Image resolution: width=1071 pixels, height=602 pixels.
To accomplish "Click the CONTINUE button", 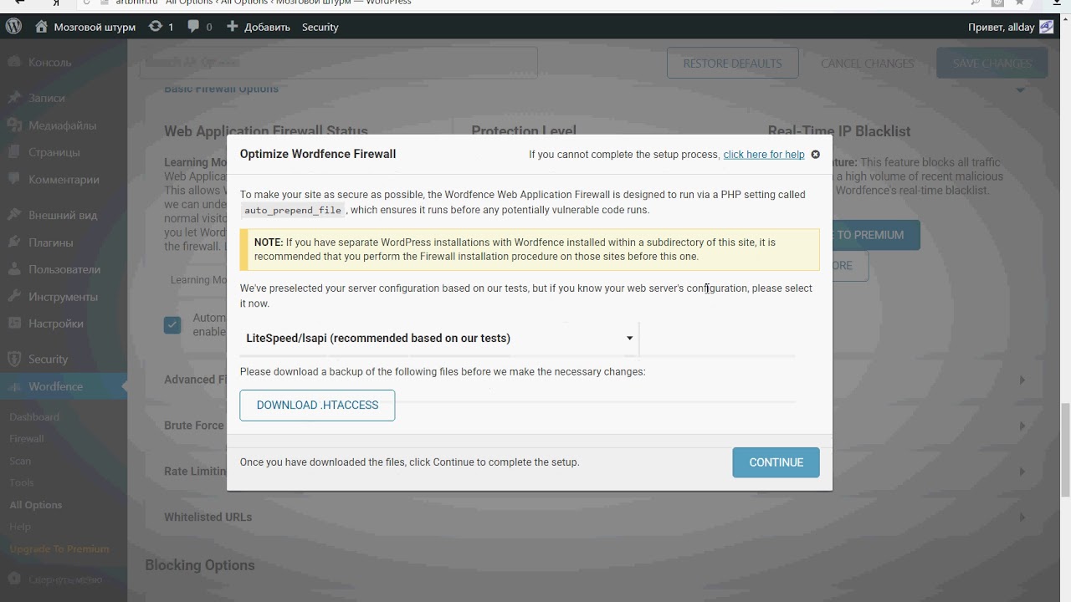I will pyautogui.click(x=776, y=462).
